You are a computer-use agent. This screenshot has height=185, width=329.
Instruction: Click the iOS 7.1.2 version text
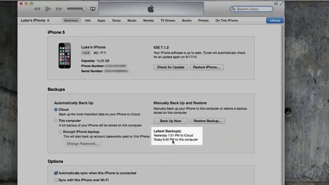point(161,47)
